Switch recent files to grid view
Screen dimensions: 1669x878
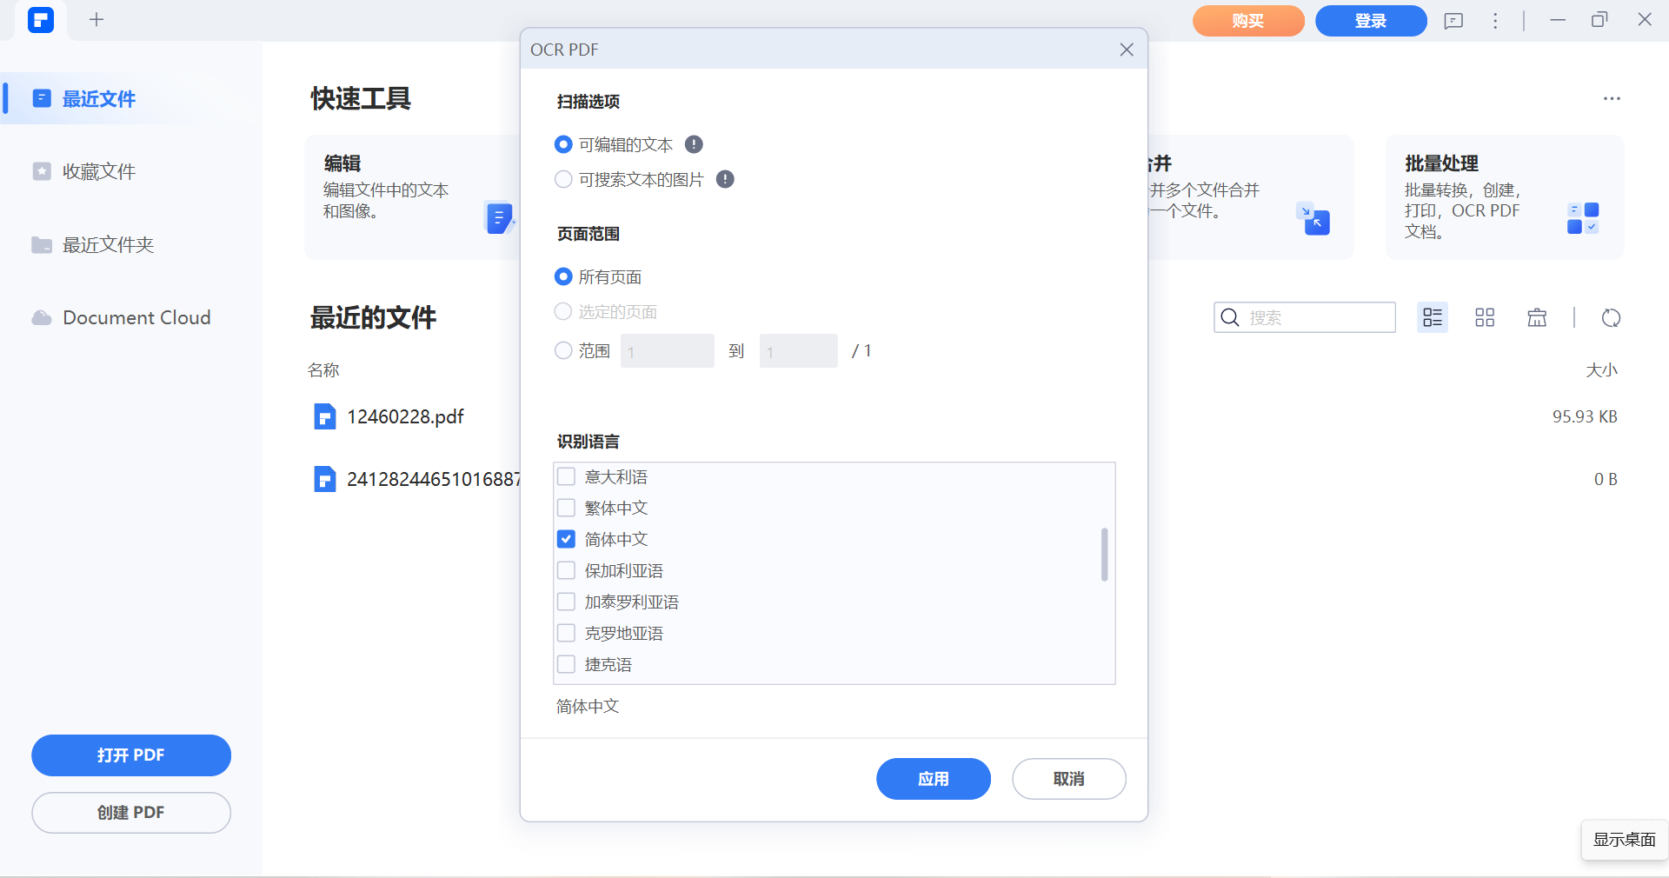(1484, 317)
